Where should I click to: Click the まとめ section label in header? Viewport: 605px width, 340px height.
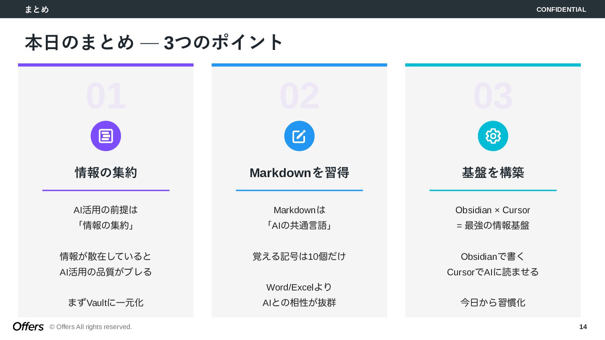37,9
